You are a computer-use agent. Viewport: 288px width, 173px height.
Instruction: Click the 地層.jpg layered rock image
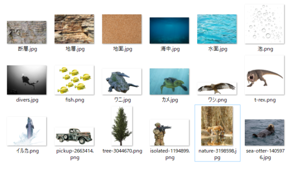tap(74, 29)
